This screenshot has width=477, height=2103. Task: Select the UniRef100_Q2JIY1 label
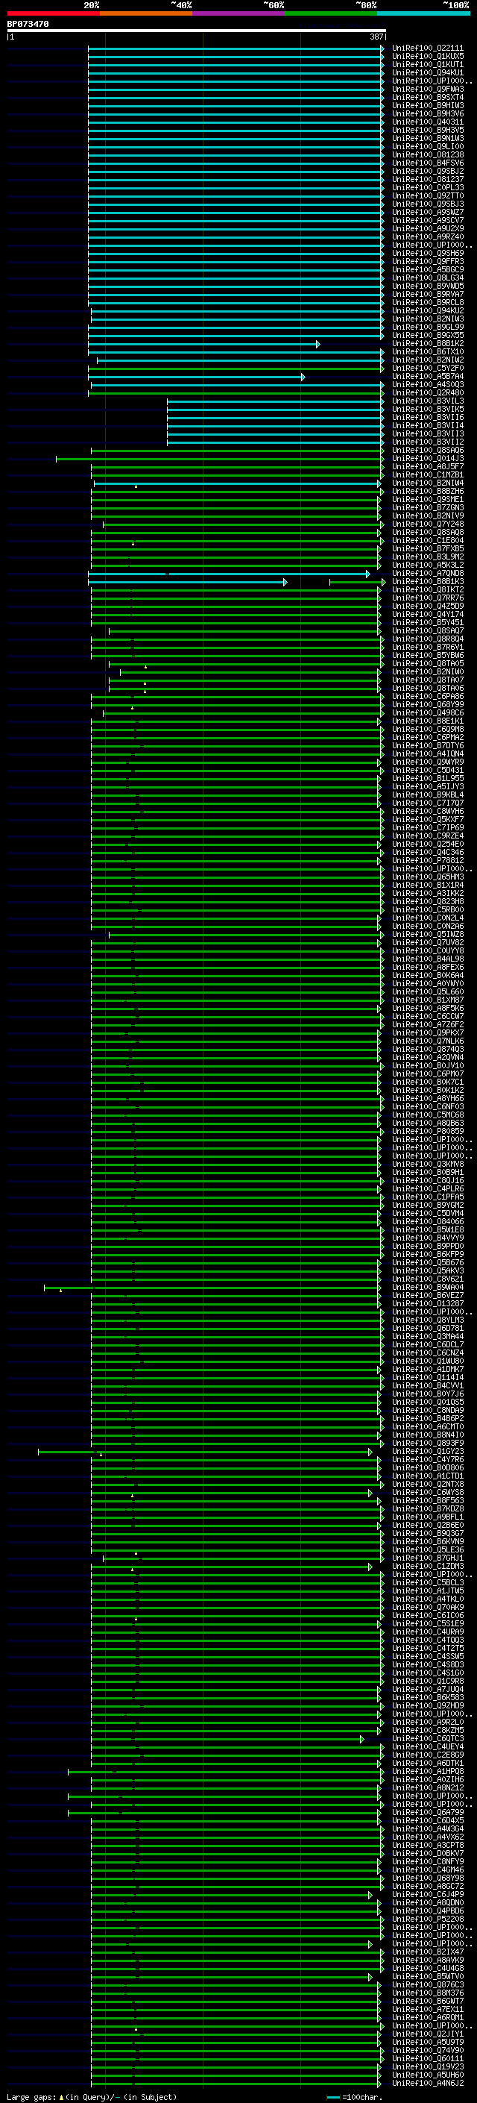(x=428, y=2034)
